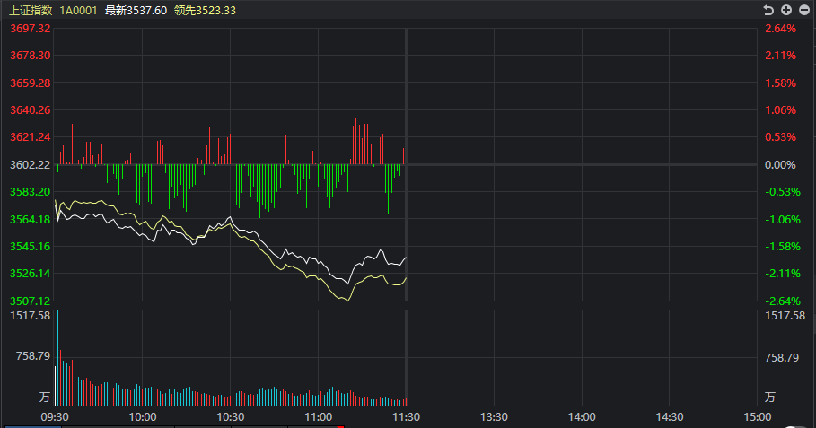Zoom in with the plus circle icon
Viewport: 816px width, 428px height.
coord(786,10)
